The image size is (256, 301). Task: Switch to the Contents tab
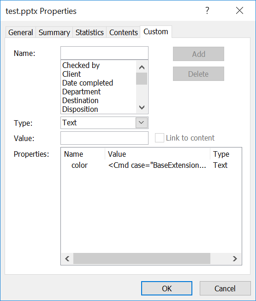(x=123, y=32)
